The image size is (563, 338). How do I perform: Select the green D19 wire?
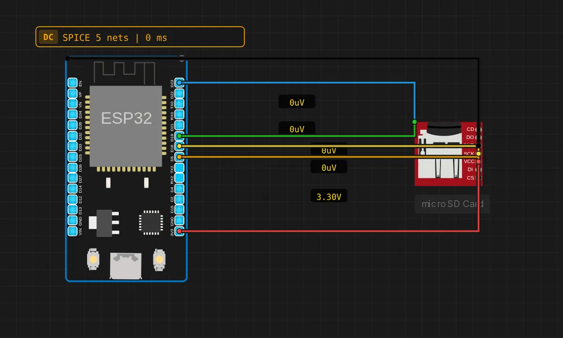(x=297, y=136)
